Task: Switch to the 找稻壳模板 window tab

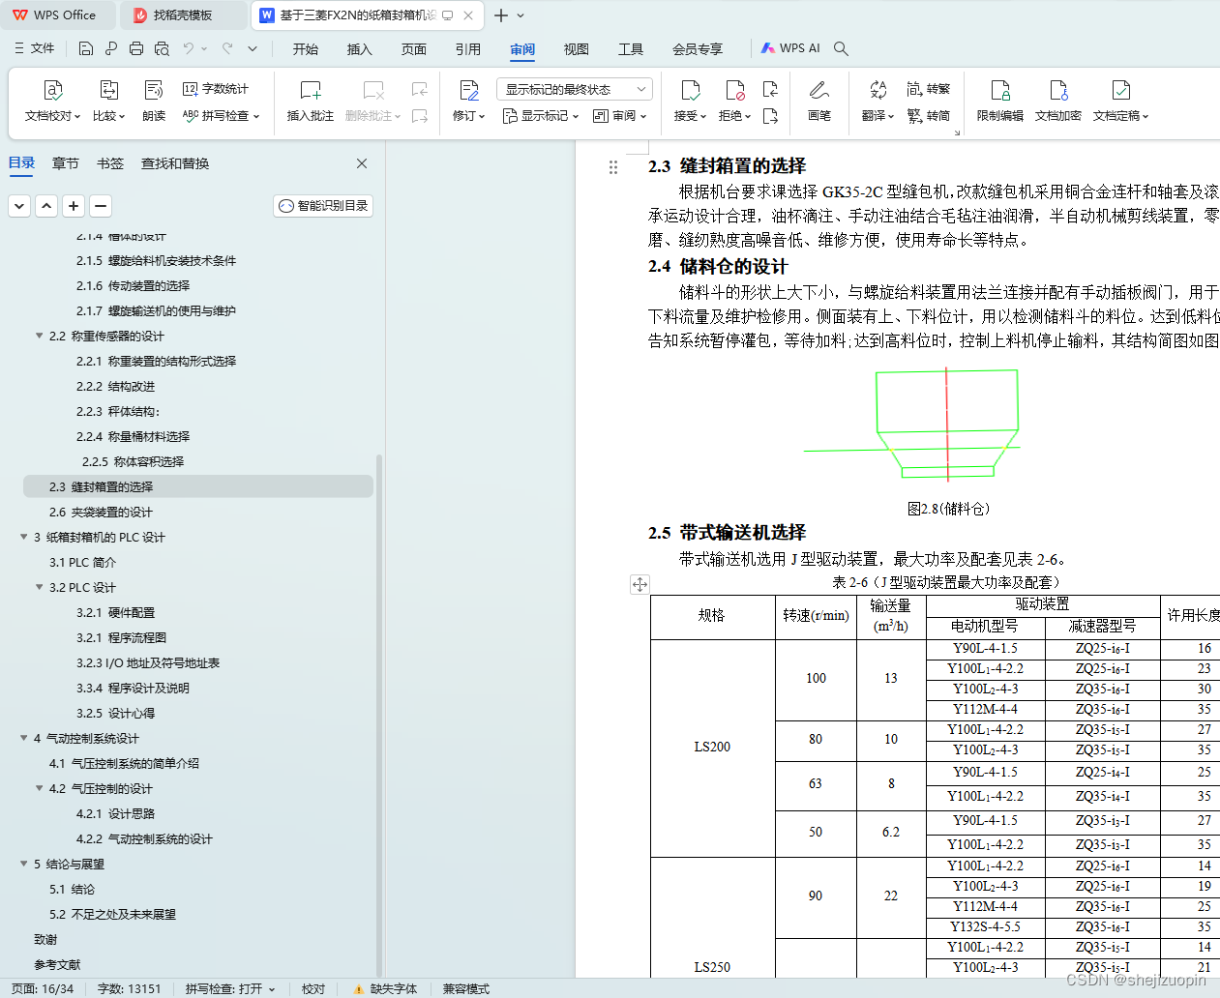Action: tap(183, 15)
